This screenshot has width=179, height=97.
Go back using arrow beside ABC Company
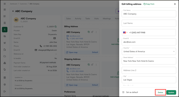(x=13, y=11)
